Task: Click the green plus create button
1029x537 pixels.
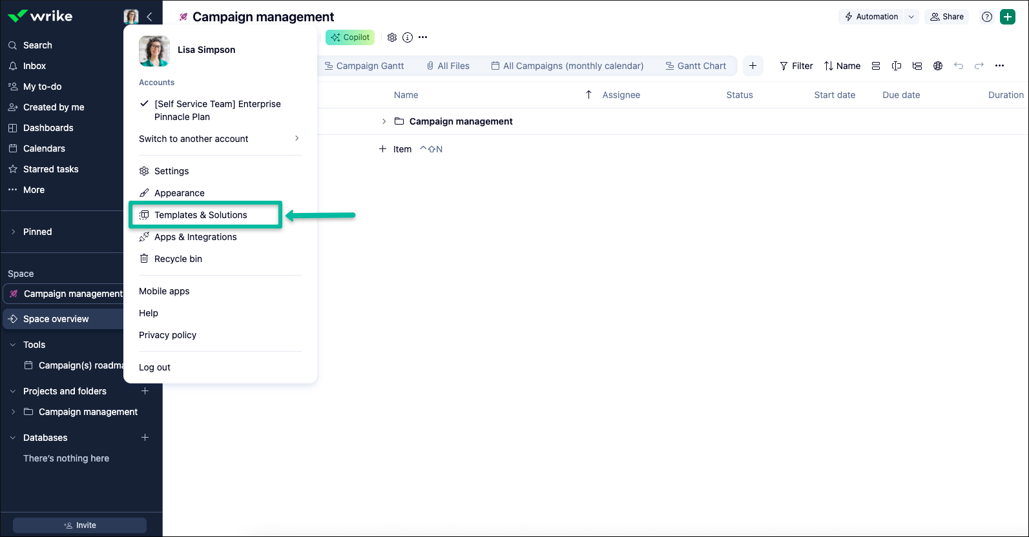Action: pyautogui.click(x=1008, y=17)
